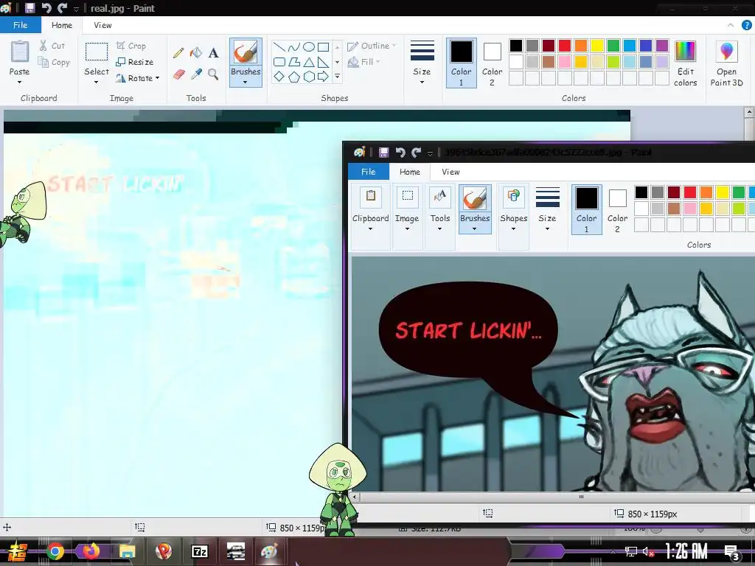
Task: Expand the Shapes gallery more arrow
Action: 337,77
